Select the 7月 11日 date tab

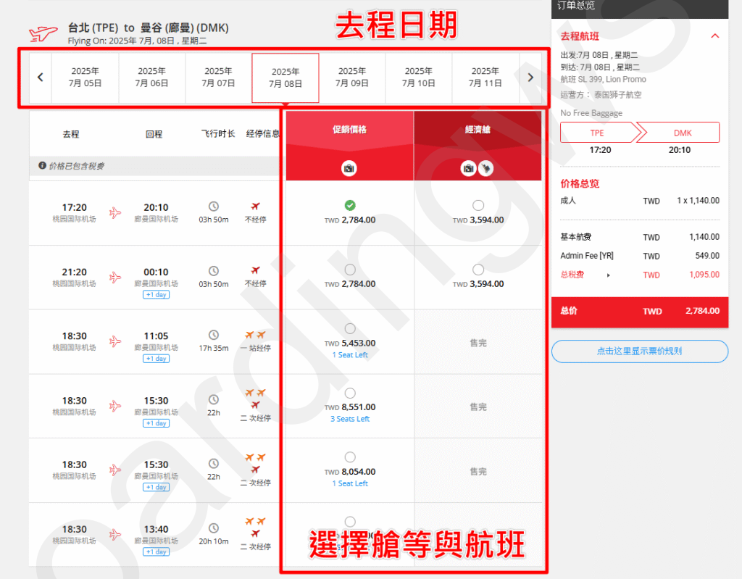[x=485, y=77]
